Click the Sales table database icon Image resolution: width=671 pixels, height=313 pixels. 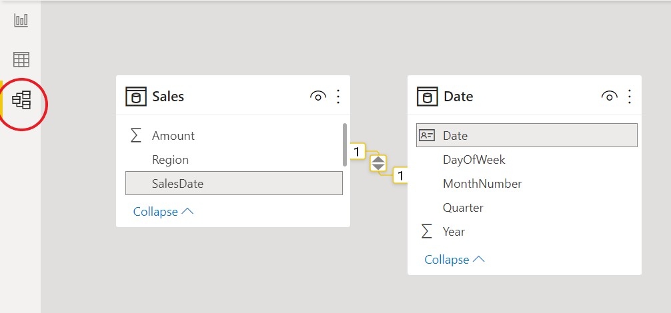tap(136, 97)
